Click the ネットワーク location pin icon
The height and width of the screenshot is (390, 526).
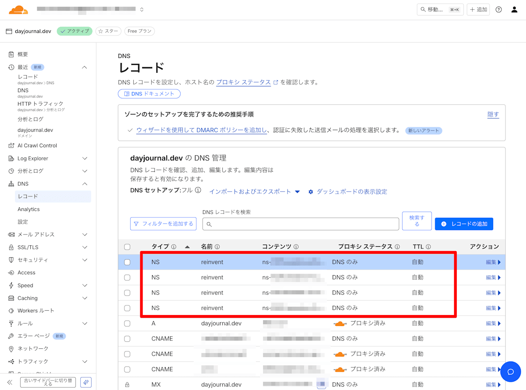pyautogui.click(x=11, y=349)
